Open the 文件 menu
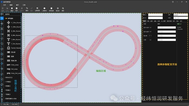The width and height of the screenshot is (189, 106). click(5, 5)
